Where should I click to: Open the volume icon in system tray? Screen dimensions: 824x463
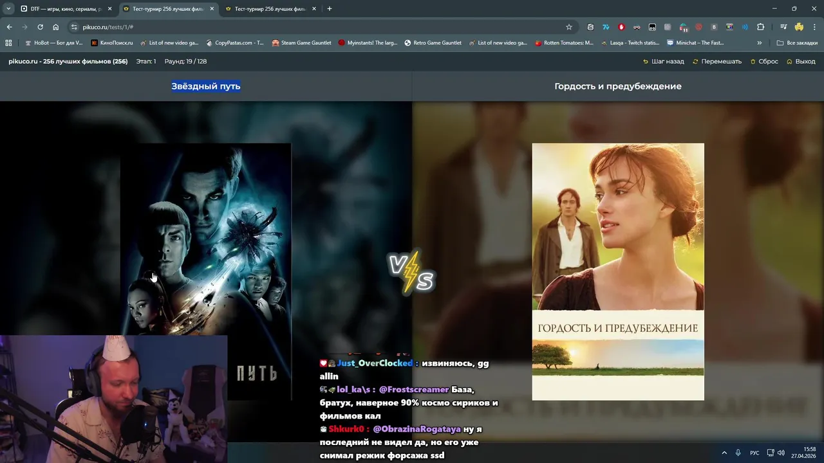[781, 453]
